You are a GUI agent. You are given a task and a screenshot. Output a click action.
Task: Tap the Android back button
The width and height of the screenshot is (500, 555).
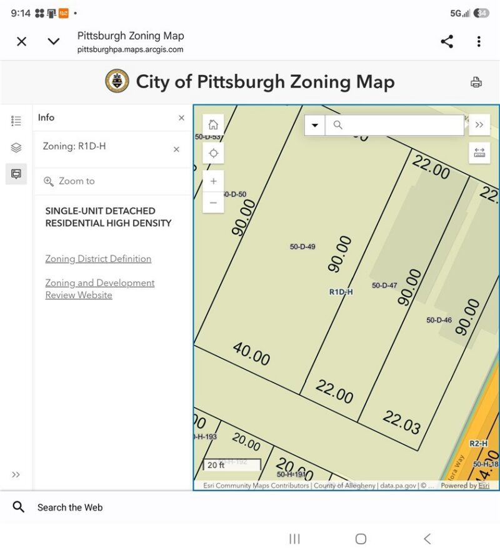click(427, 539)
